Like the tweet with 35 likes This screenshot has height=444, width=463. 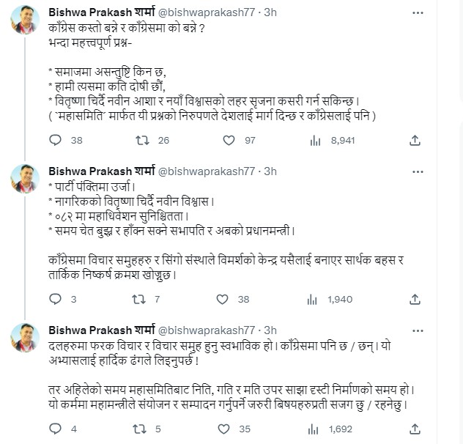[x=226, y=429]
